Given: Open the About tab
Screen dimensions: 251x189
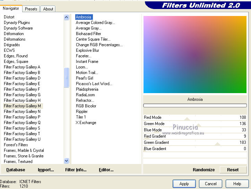Looking at the screenshot, I should point(48,9).
